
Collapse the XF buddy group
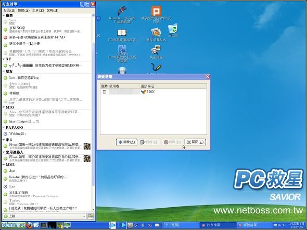[x=4, y=59]
